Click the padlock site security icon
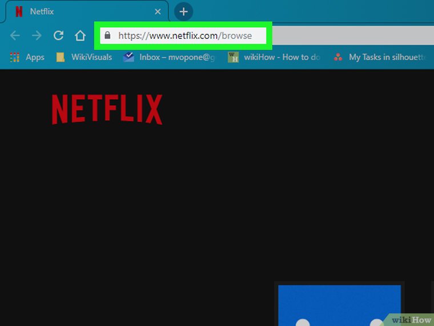The width and height of the screenshot is (434, 326). pos(107,35)
